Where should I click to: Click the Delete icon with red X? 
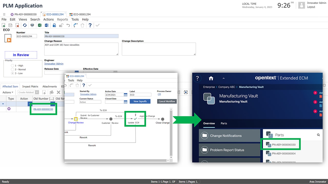point(17,25)
